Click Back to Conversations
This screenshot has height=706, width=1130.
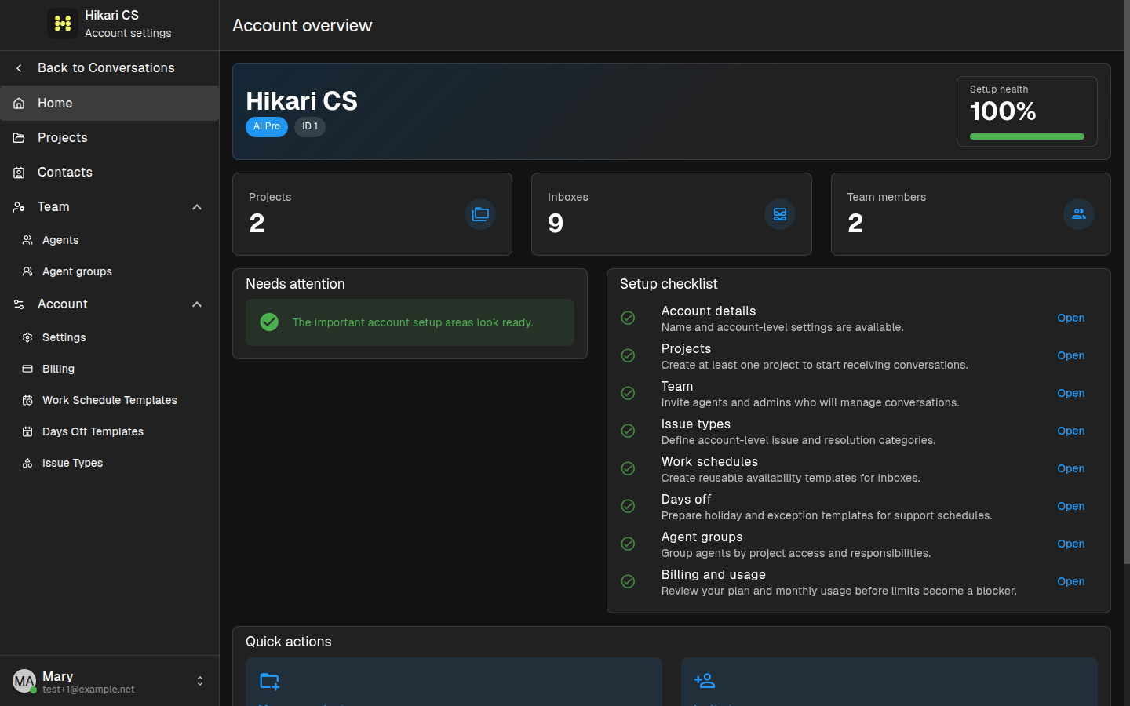click(x=109, y=68)
